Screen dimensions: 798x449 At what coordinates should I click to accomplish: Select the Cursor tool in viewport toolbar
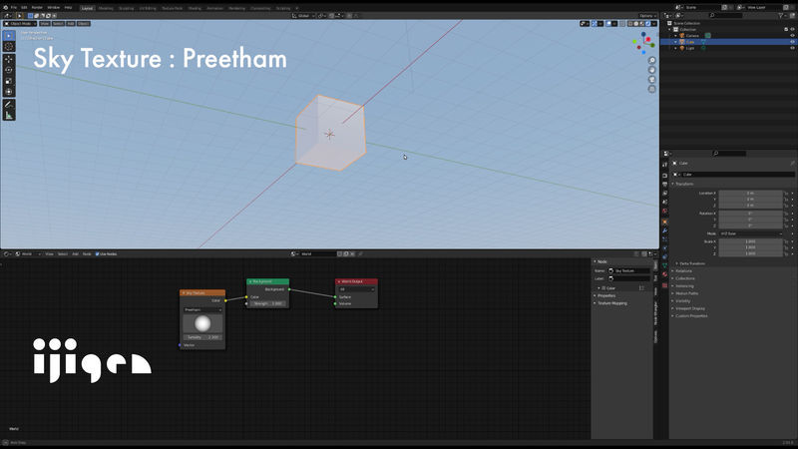[x=9, y=47]
